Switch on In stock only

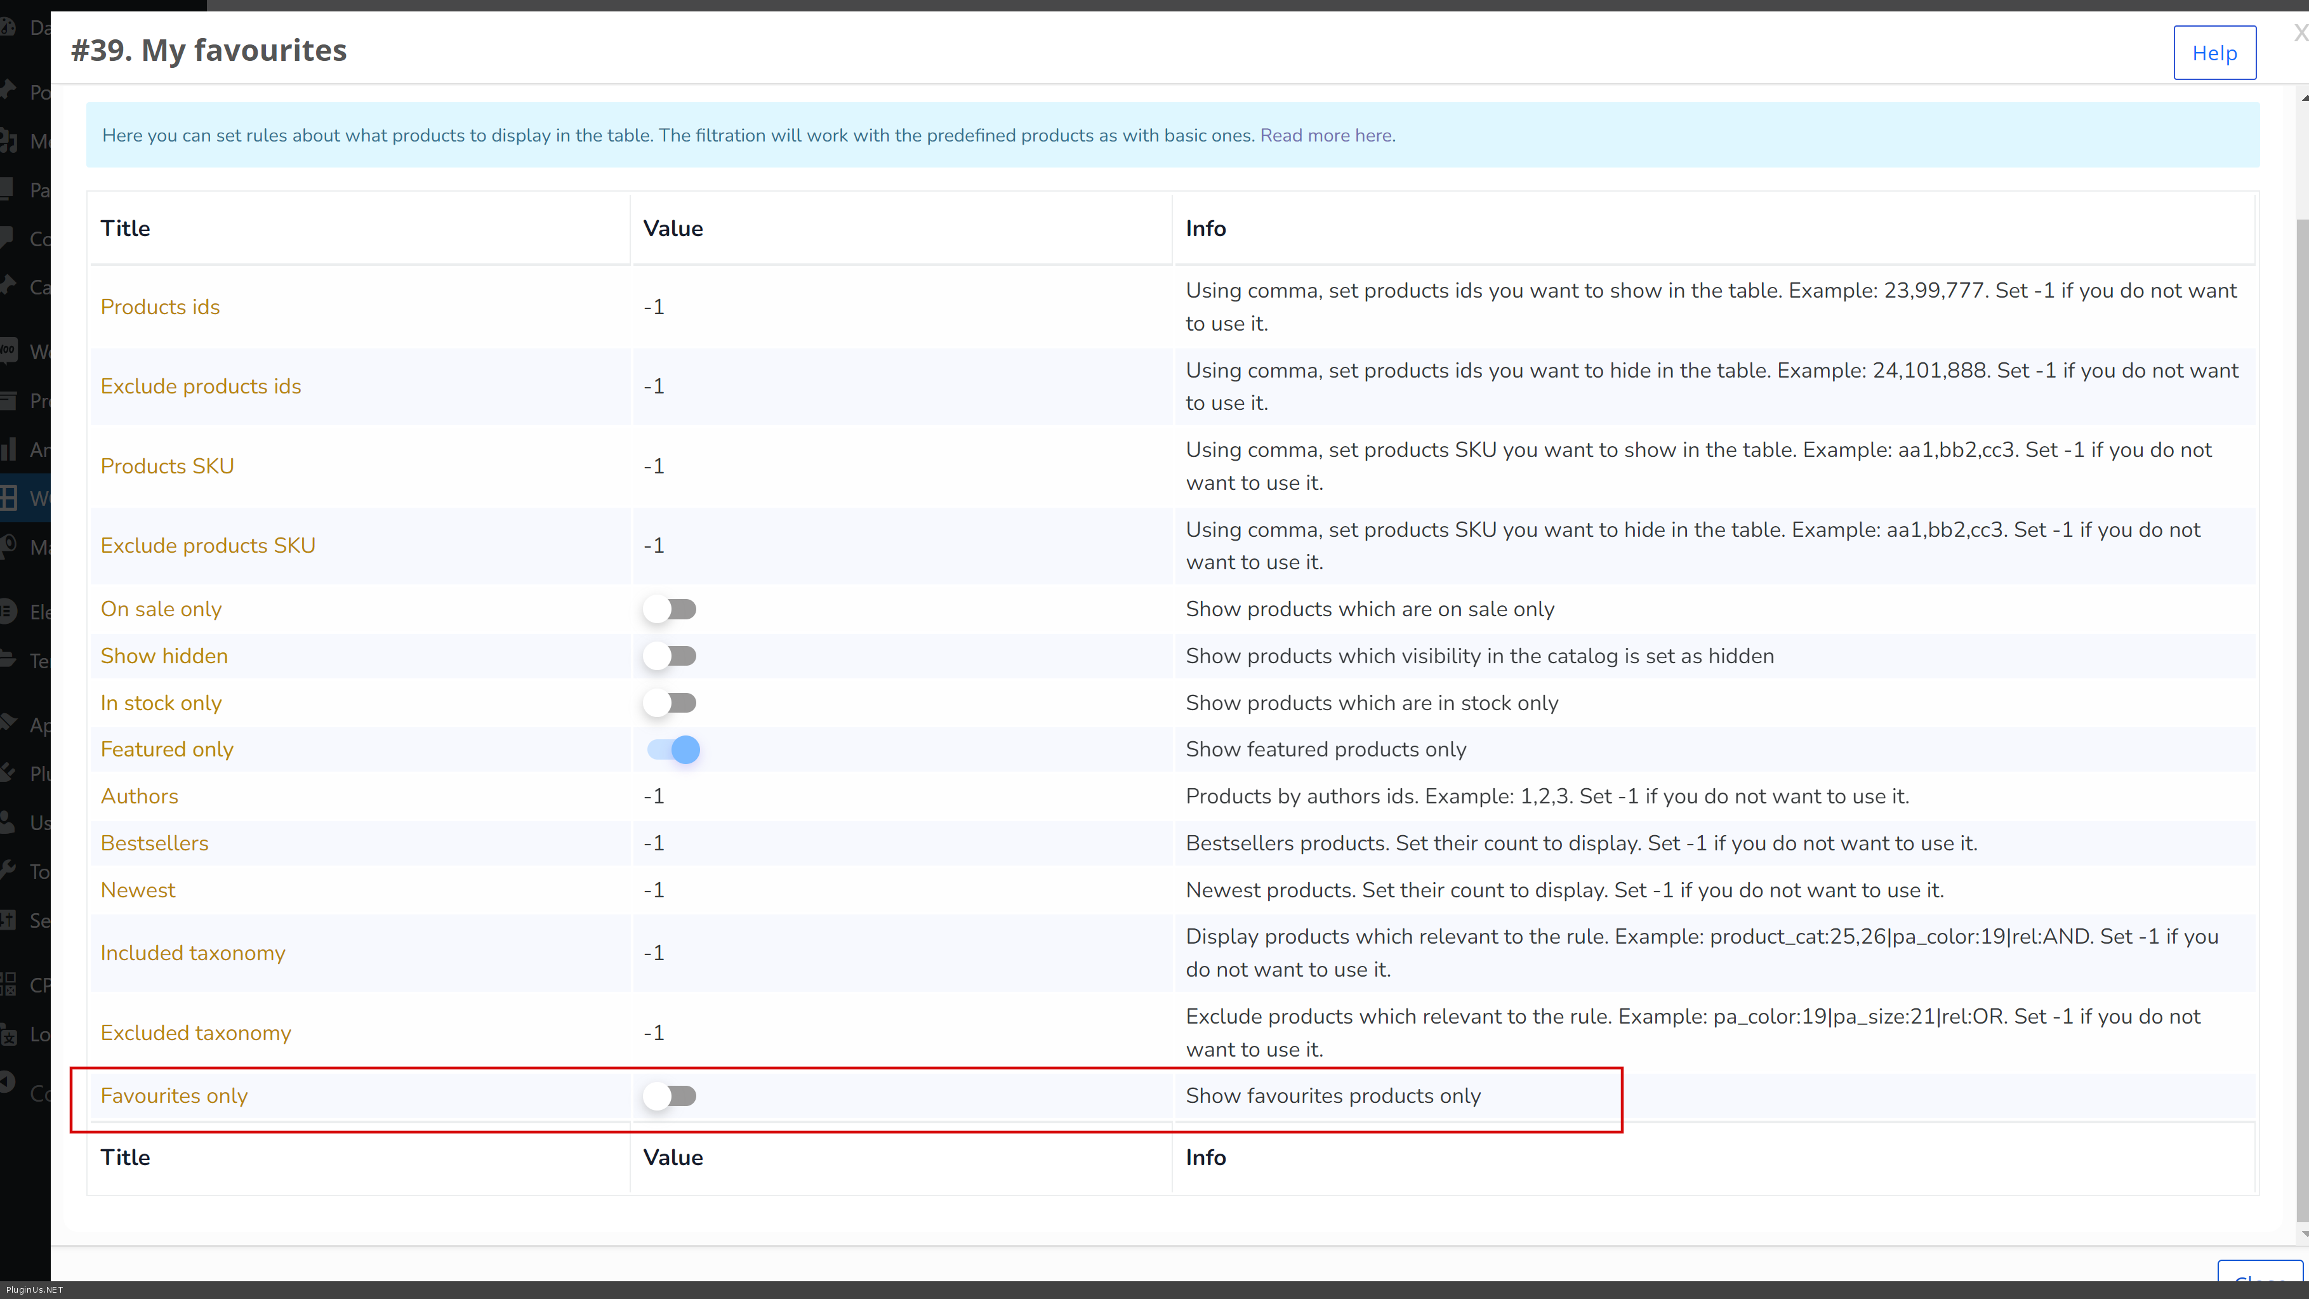pos(670,703)
